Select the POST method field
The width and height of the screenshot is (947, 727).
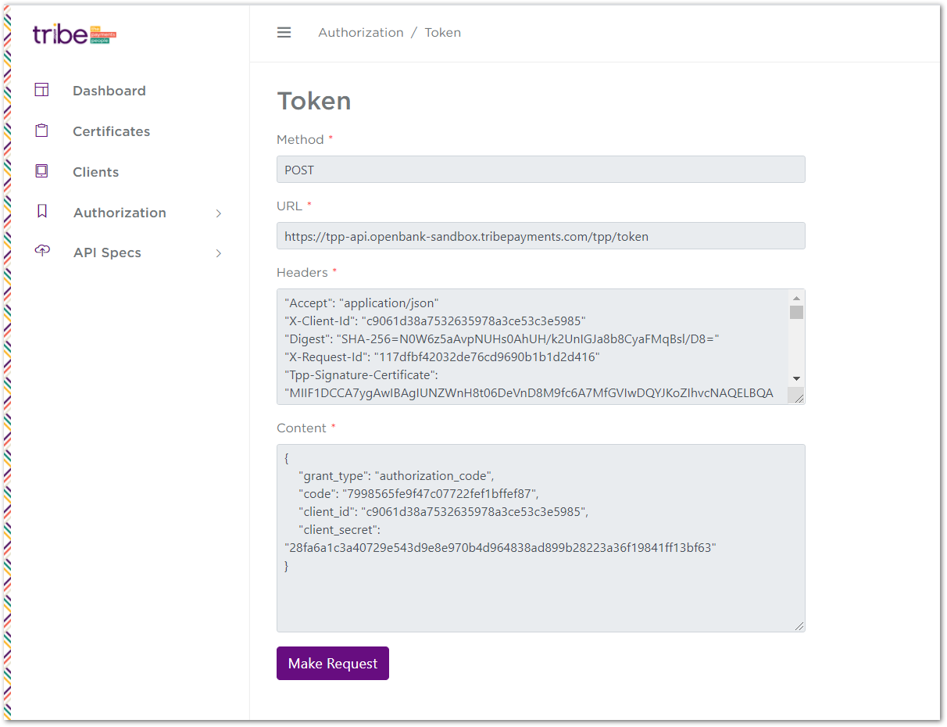coord(541,169)
